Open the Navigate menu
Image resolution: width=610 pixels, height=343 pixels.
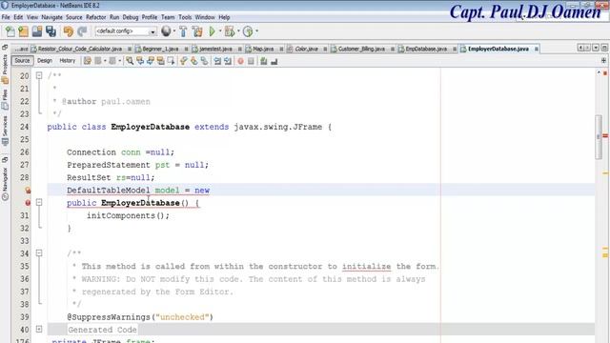click(51, 17)
